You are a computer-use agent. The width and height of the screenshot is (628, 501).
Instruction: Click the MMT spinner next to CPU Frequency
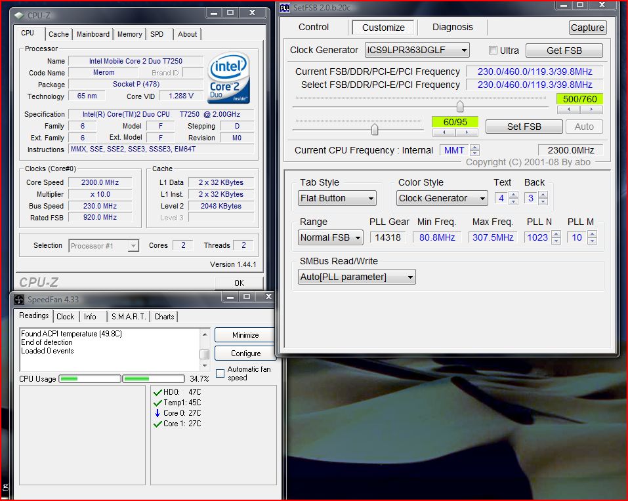pos(474,150)
